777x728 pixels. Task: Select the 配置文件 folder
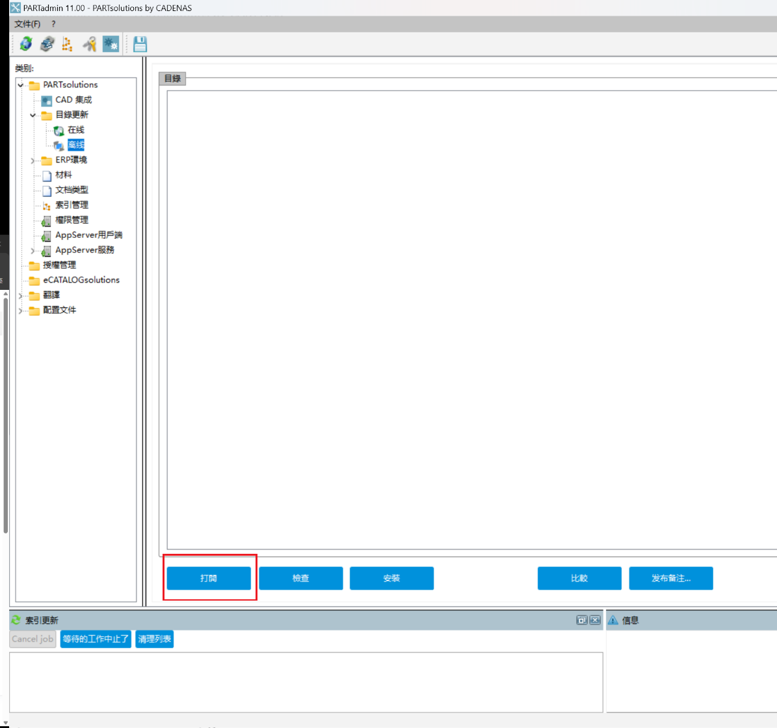59,310
